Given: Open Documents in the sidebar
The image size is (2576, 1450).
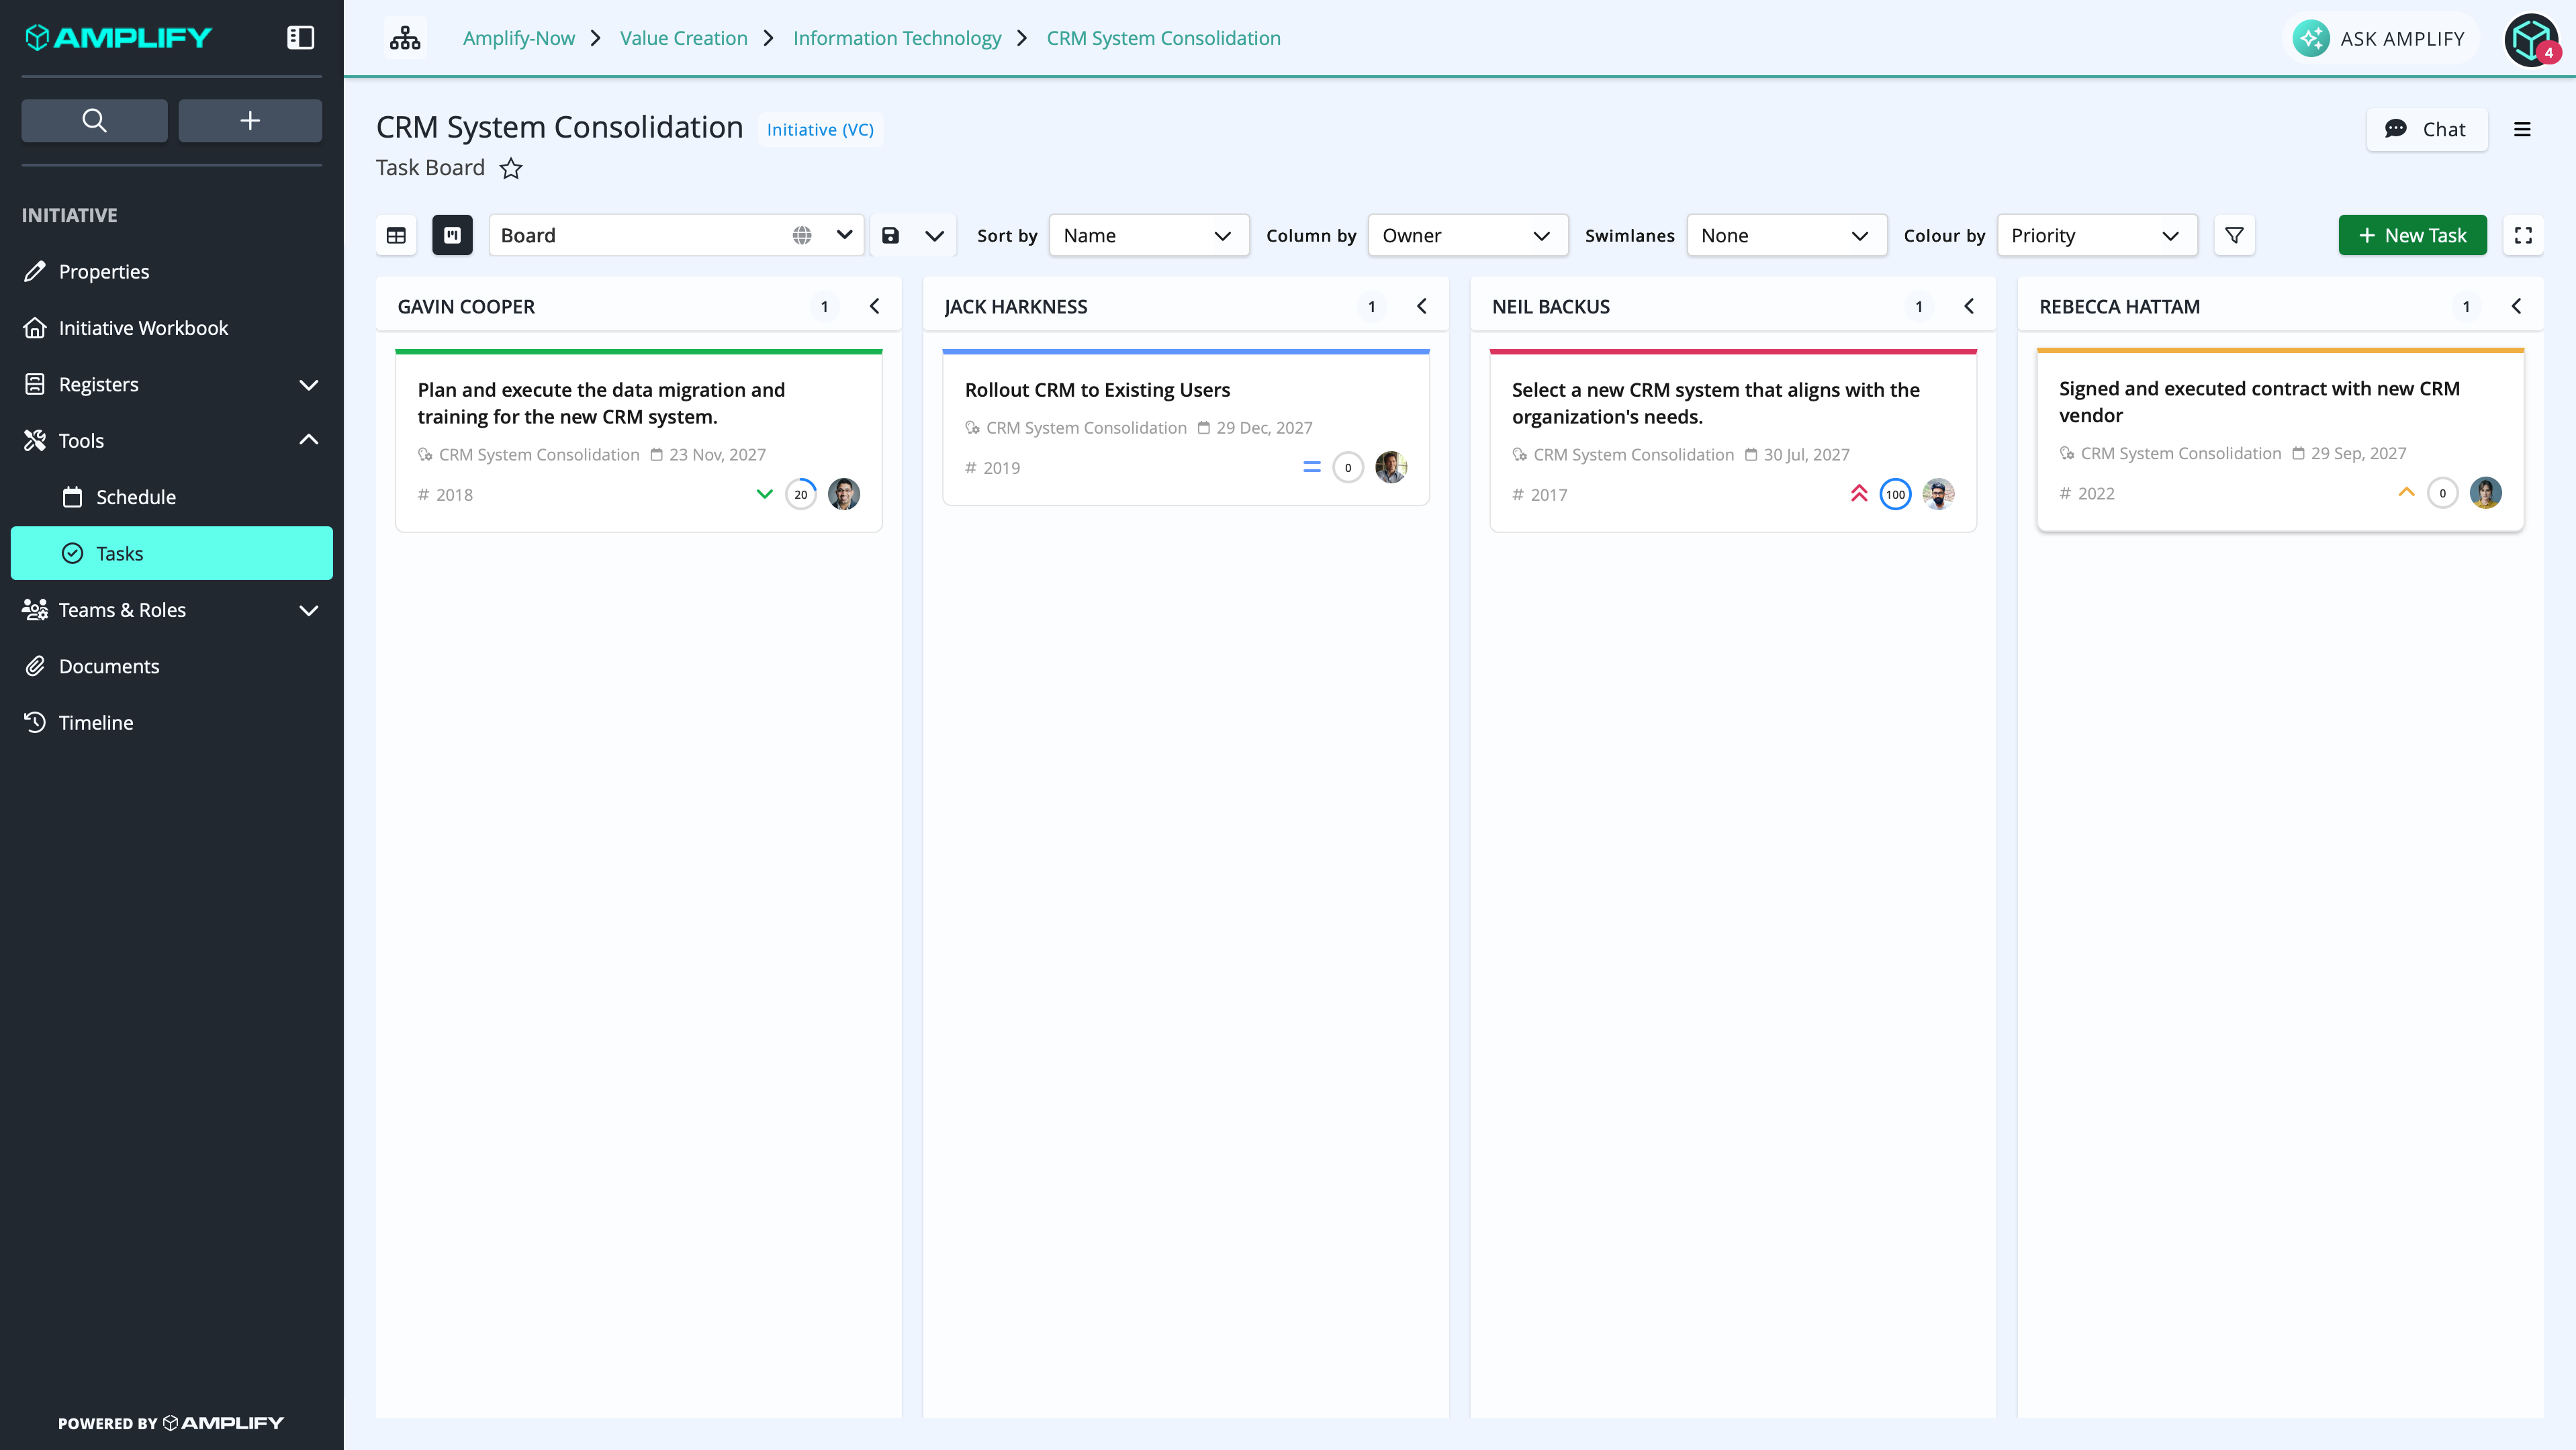Looking at the screenshot, I should 172,665.
